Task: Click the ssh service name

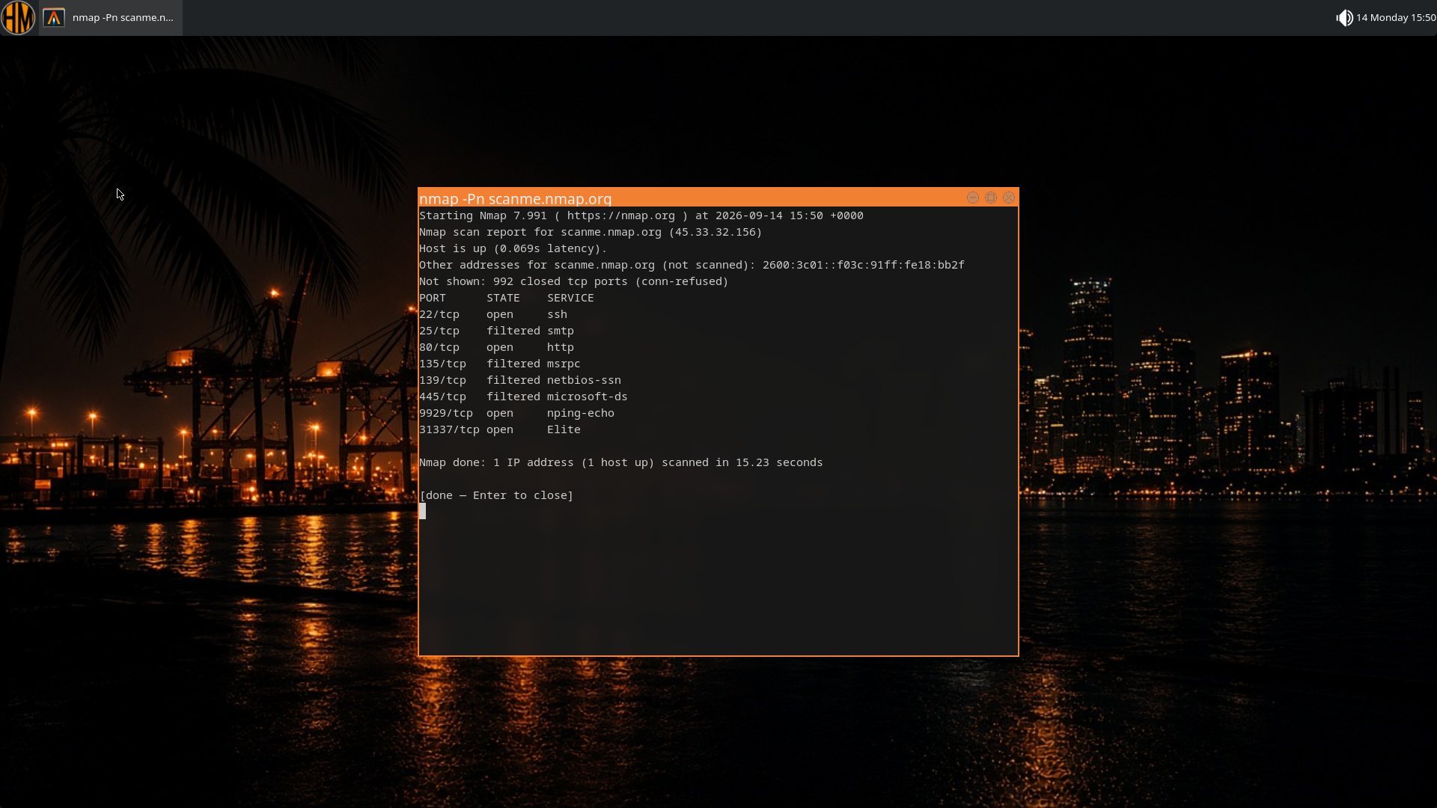Action: click(x=557, y=314)
